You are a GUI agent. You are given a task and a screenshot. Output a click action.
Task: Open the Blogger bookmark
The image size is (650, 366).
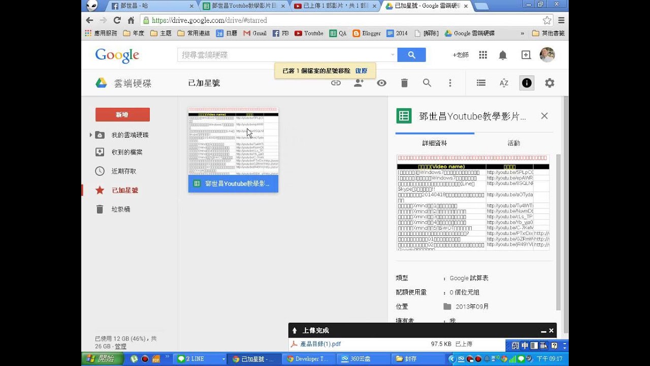coord(367,33)
